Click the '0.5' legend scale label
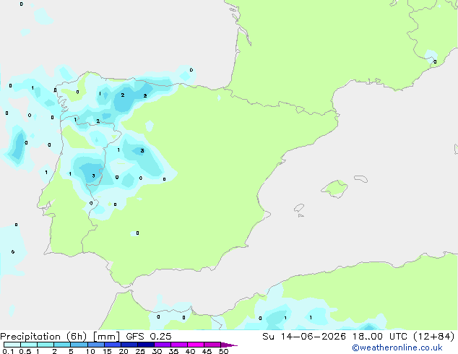 pos(25,351)
